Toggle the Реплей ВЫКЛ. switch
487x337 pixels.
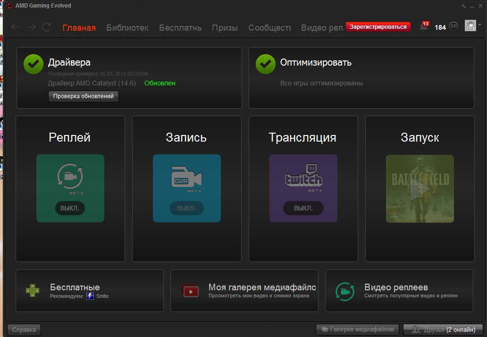pyautogui.click(x=70, y=208)
